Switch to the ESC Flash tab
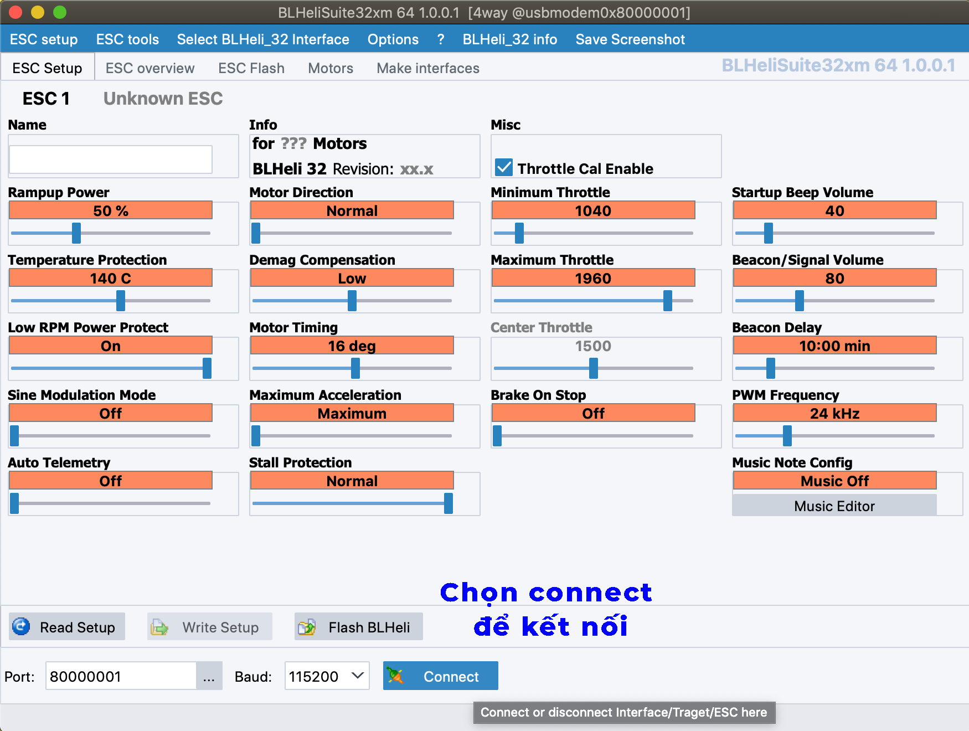Viewport: 969px width, 731px height. (251, 68)
